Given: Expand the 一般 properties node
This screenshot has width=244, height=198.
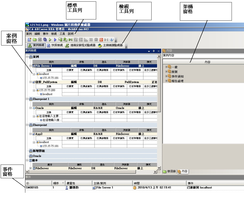Looking at the screenshot, I should [166, 67].
